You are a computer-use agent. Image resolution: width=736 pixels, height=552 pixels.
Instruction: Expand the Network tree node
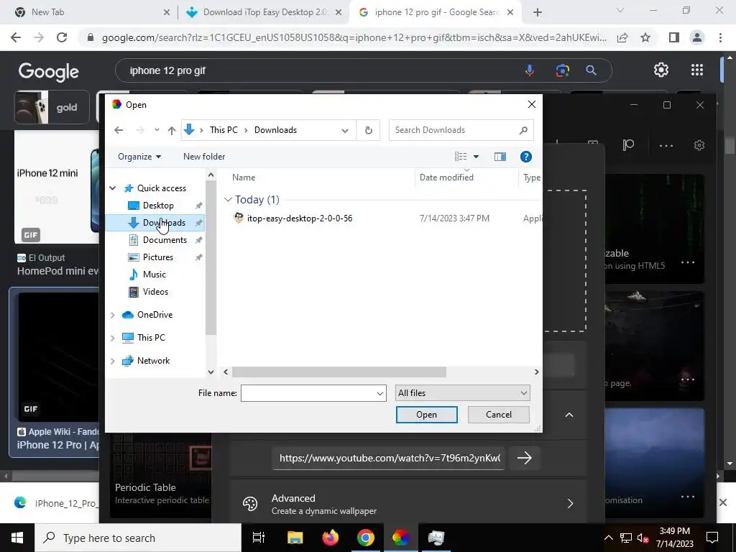113,361
